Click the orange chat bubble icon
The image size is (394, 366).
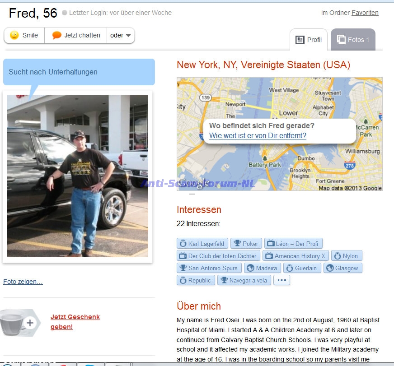(56, 35)
